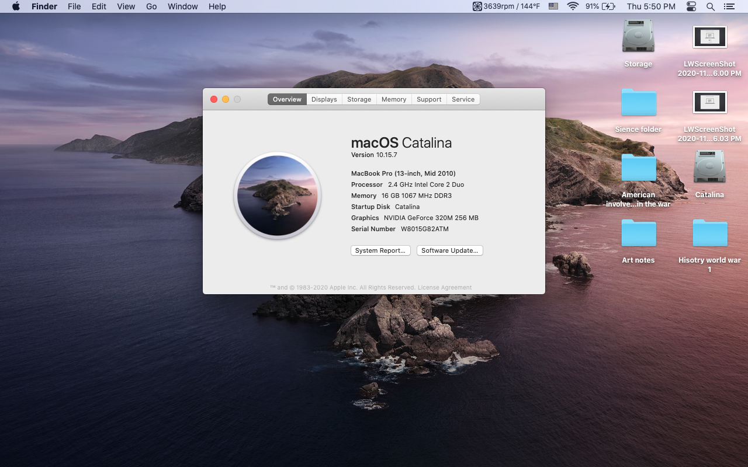Click the 16 GB 1067 MHz DDR3 text
This screenshot has height=467, width=748.
click(417, 196)
